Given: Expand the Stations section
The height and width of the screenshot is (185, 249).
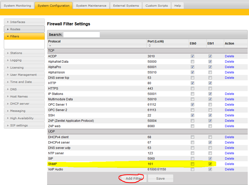Looking at the screenshot, I should tap(24, 53).
